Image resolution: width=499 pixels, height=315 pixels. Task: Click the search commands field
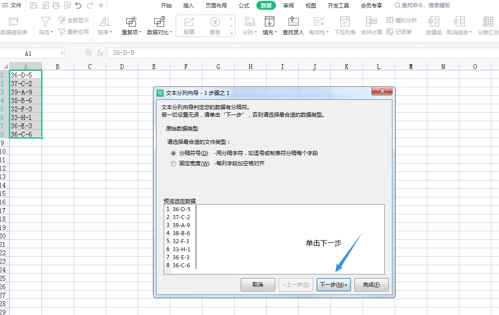(423, 5)
